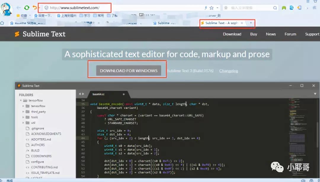
Task: Click the Sublime Text logo in the site header
Action: click(40, 34)
